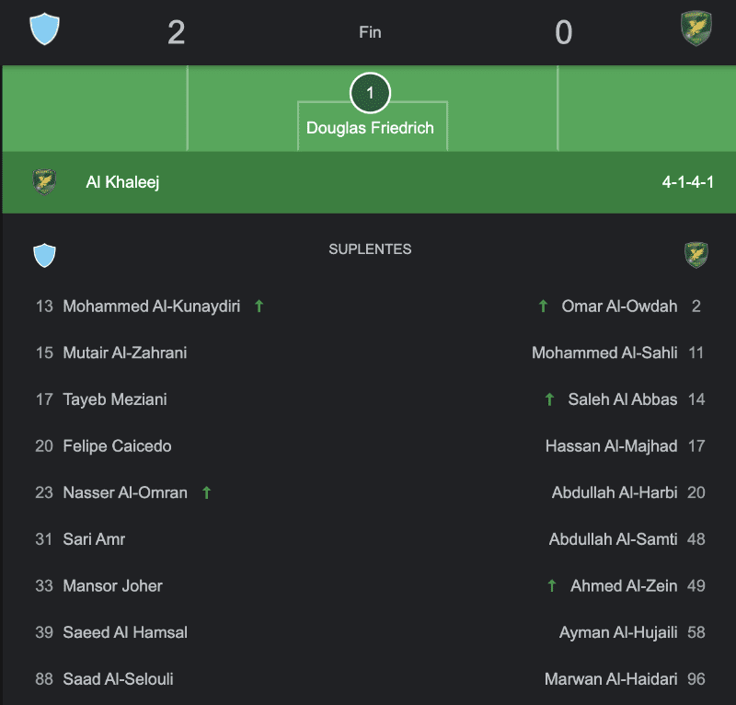The height and width of the screenshot is (705, 736).
Task: Click the home team blue shield crest in header
Action: [43, 29]
